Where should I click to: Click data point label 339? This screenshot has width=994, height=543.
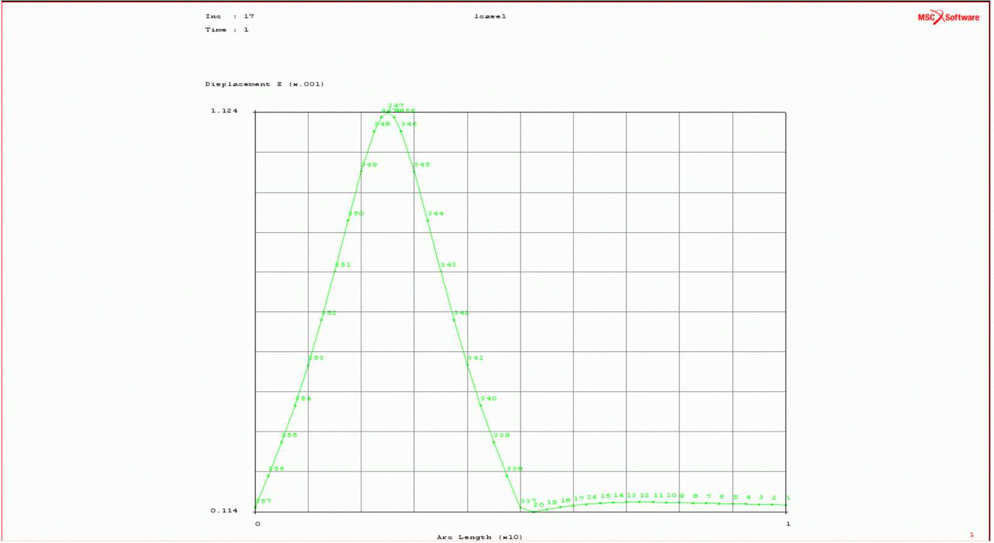pos(502,435)
